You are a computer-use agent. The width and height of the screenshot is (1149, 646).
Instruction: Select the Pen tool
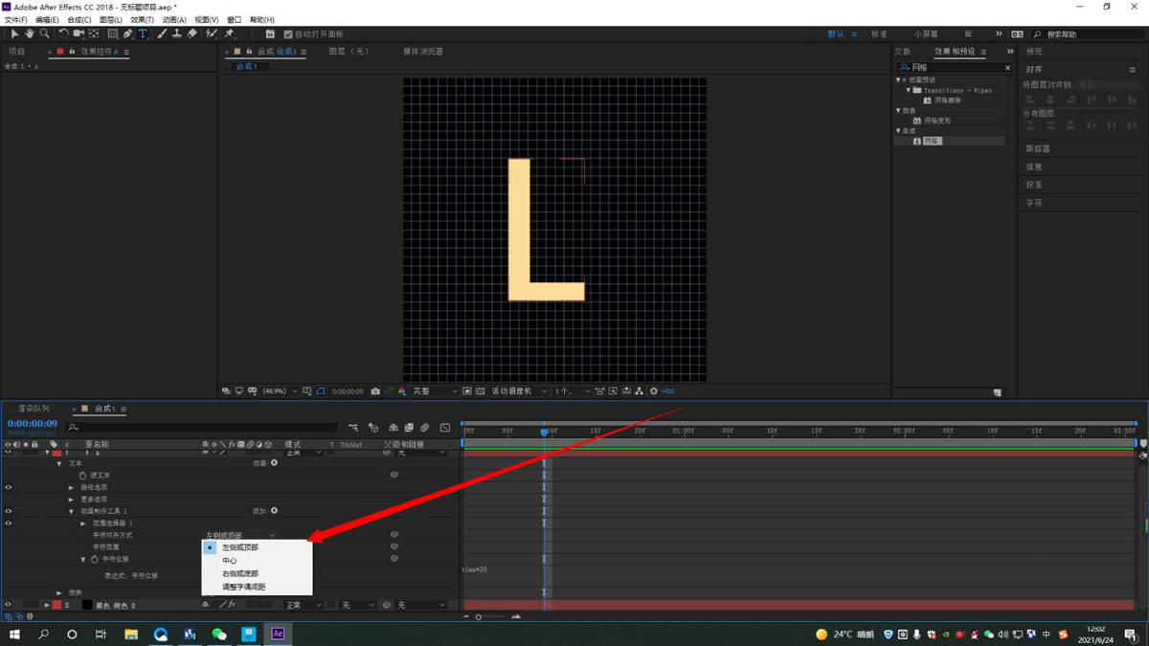[127, 34]
